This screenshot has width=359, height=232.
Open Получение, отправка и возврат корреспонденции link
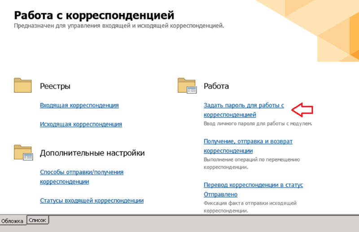[x=248, y=146]
